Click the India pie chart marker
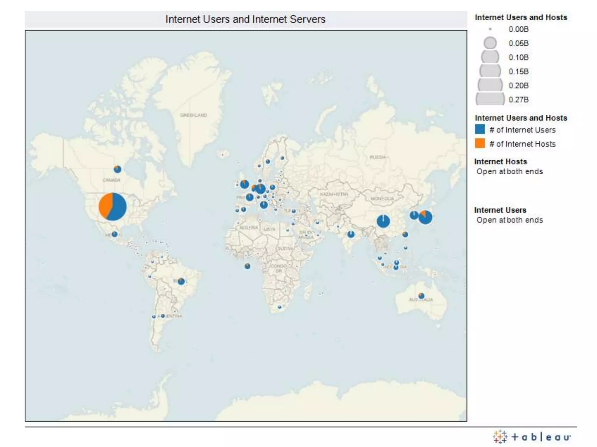 (x=351, y=234)
